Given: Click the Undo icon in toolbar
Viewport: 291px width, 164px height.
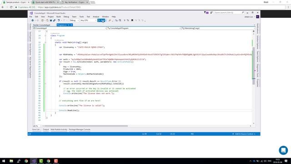Looking at the screenshot, I should tap(59, 20).
